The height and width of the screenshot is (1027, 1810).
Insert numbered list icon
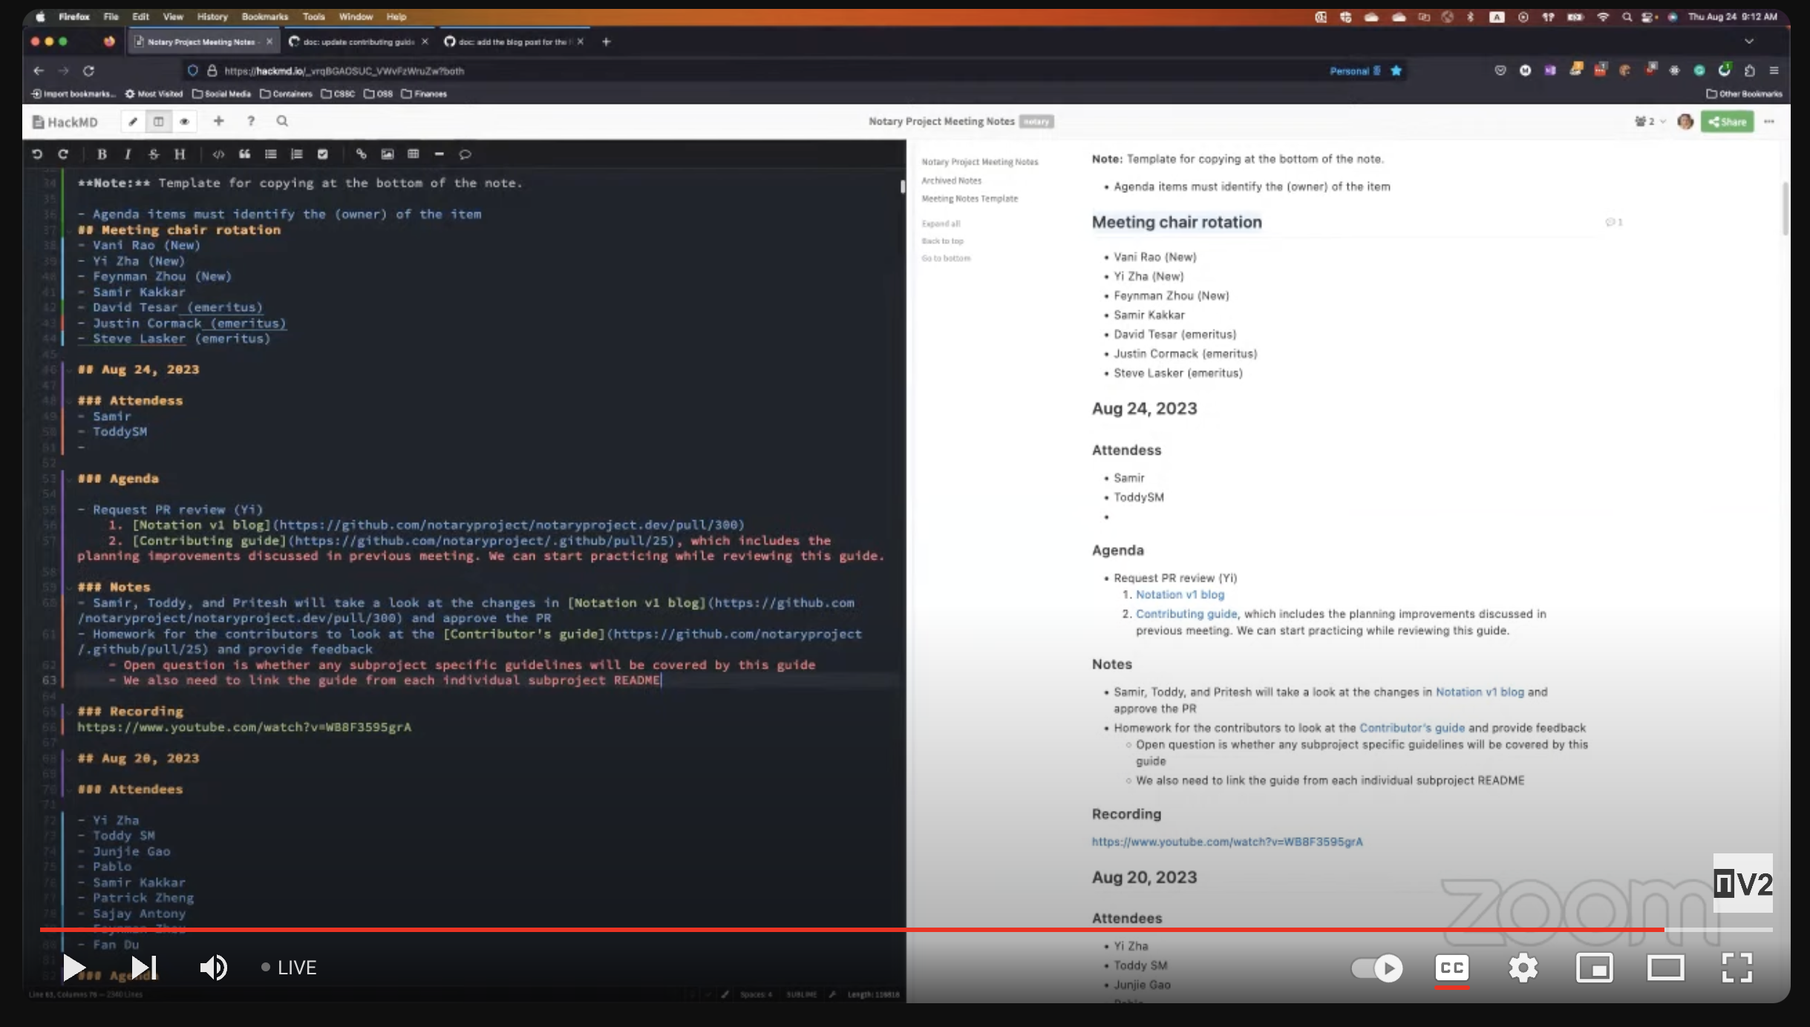pos(296,154)
